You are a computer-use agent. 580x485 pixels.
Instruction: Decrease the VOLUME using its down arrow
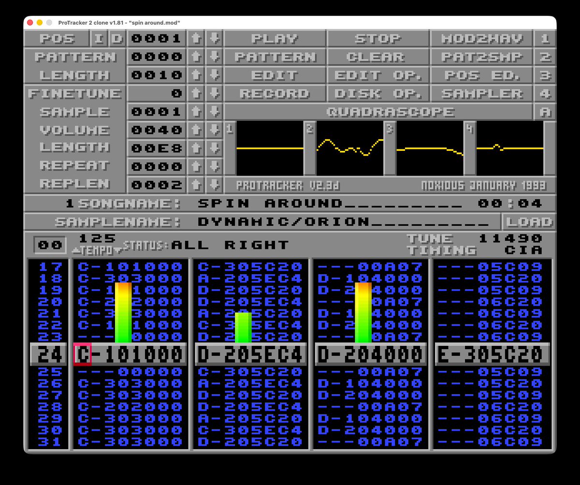point(213,130)
